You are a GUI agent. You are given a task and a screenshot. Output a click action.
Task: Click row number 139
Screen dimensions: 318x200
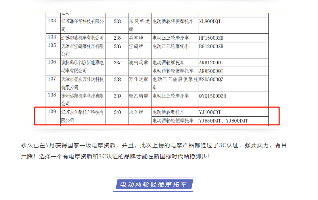52,112
